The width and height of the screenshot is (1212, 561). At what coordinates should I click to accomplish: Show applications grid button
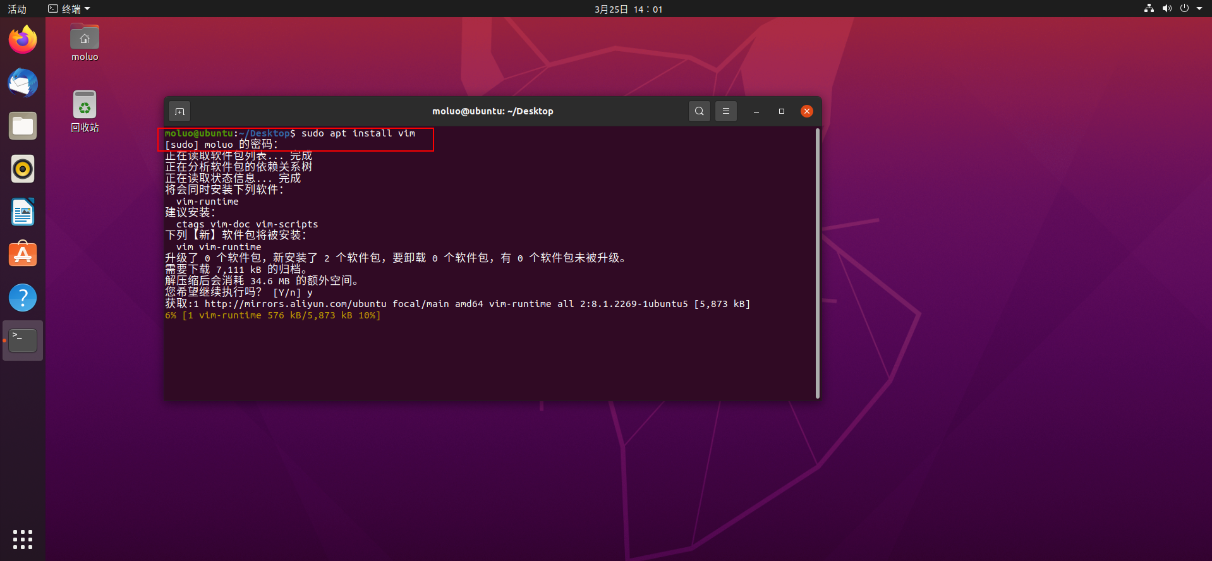[x=23, y=539]
